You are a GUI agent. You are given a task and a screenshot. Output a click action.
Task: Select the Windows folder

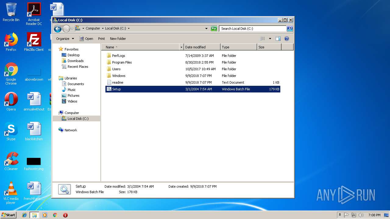193,76
